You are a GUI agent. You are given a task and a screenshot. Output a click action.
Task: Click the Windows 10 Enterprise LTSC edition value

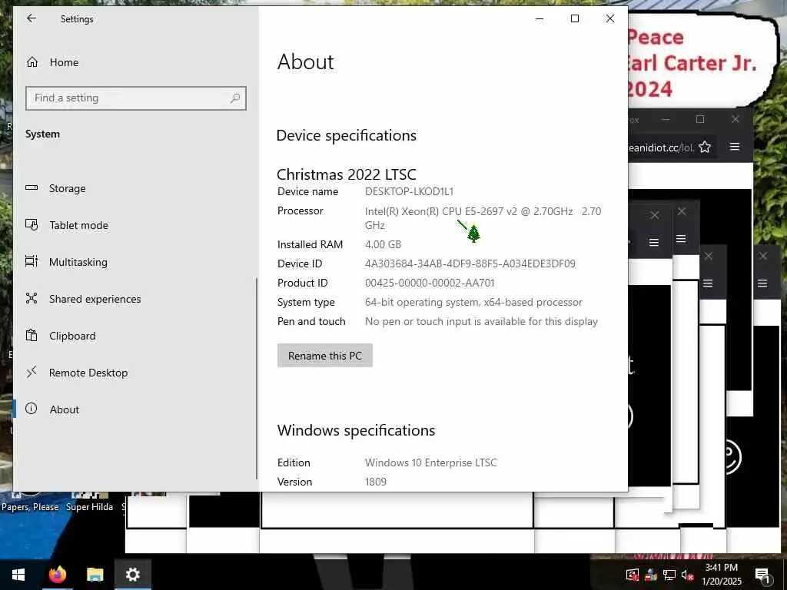pyautogui.click(x=430, y=462)
